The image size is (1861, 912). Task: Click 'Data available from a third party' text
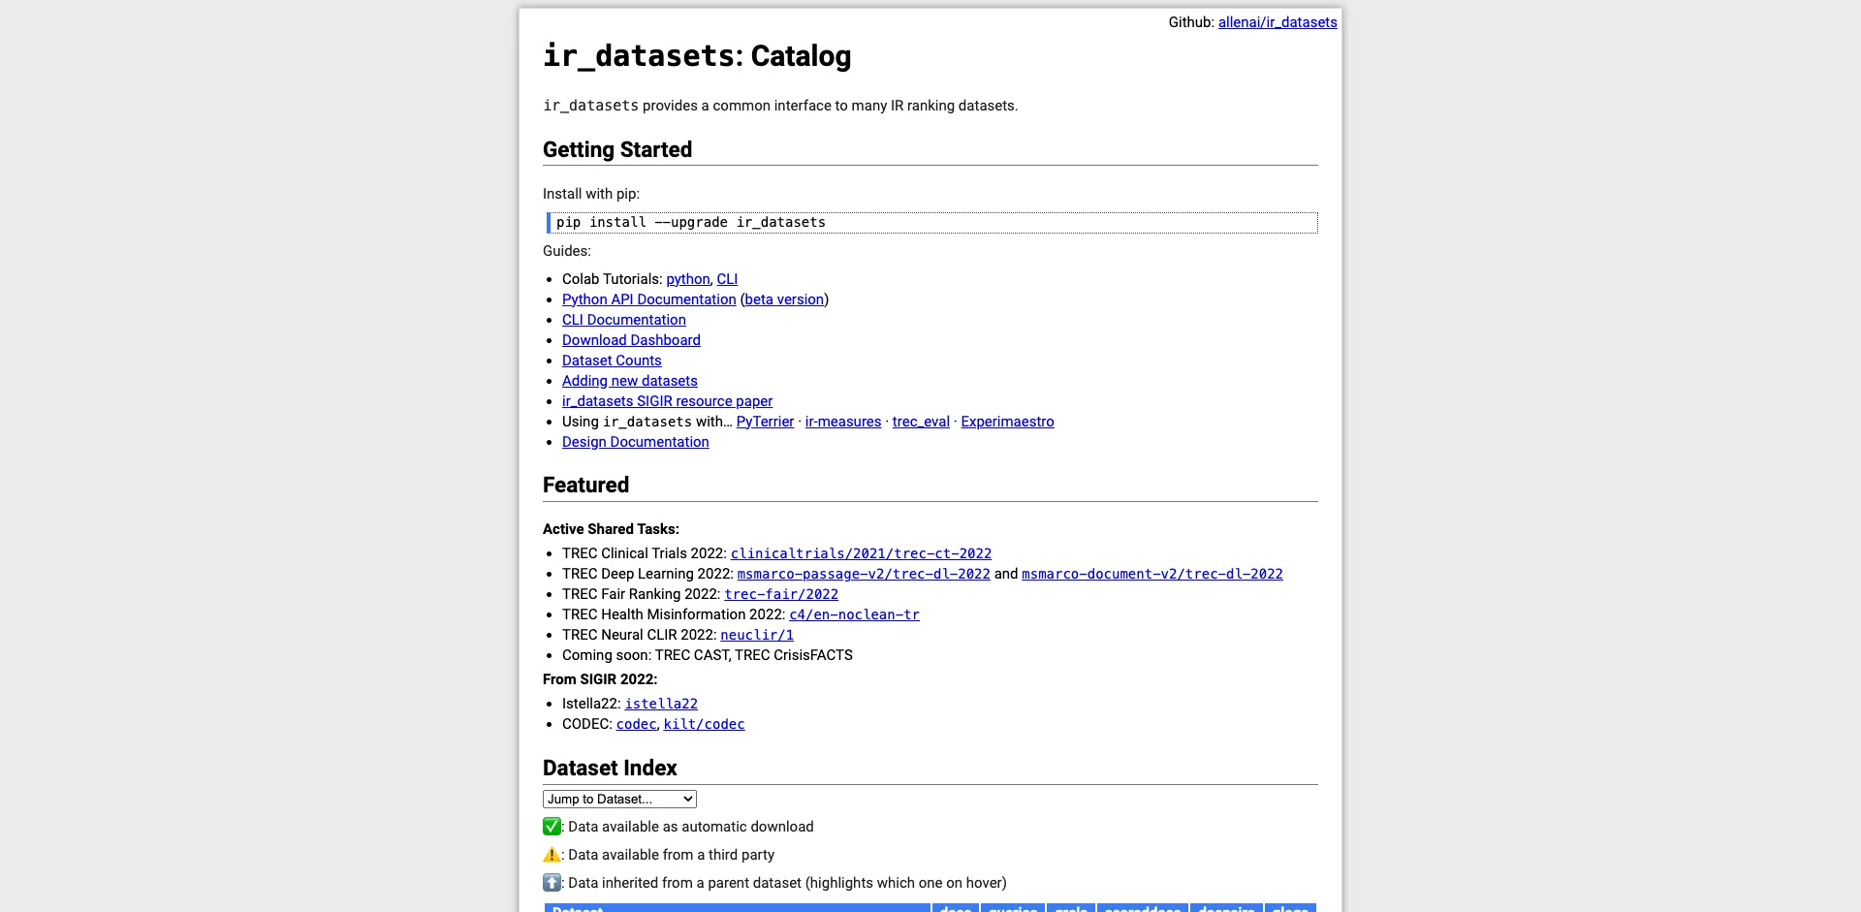point(671,855)
